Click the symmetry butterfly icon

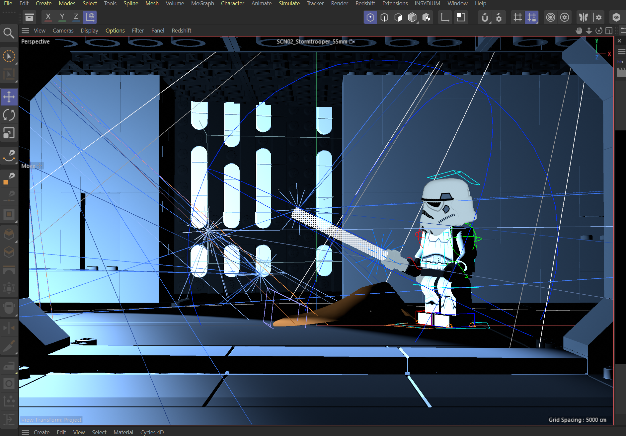point(583,17)
